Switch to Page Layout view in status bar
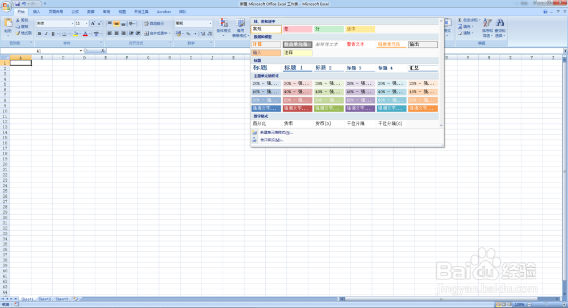Screen dimensions: 568x308 (504, 305)
